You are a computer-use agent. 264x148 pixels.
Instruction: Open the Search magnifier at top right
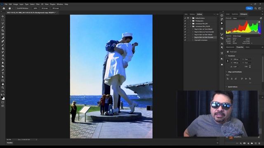pos(256,8)
